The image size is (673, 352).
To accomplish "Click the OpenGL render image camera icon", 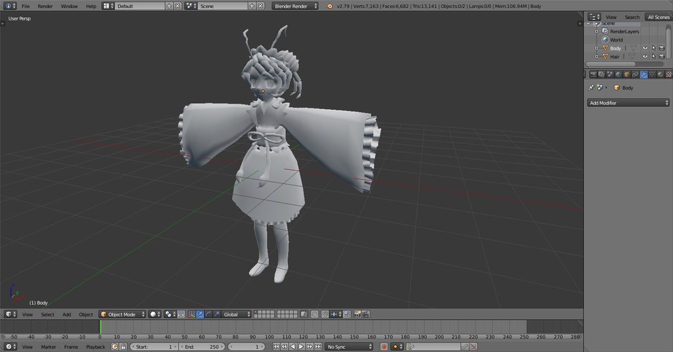I will pos(357,315).
